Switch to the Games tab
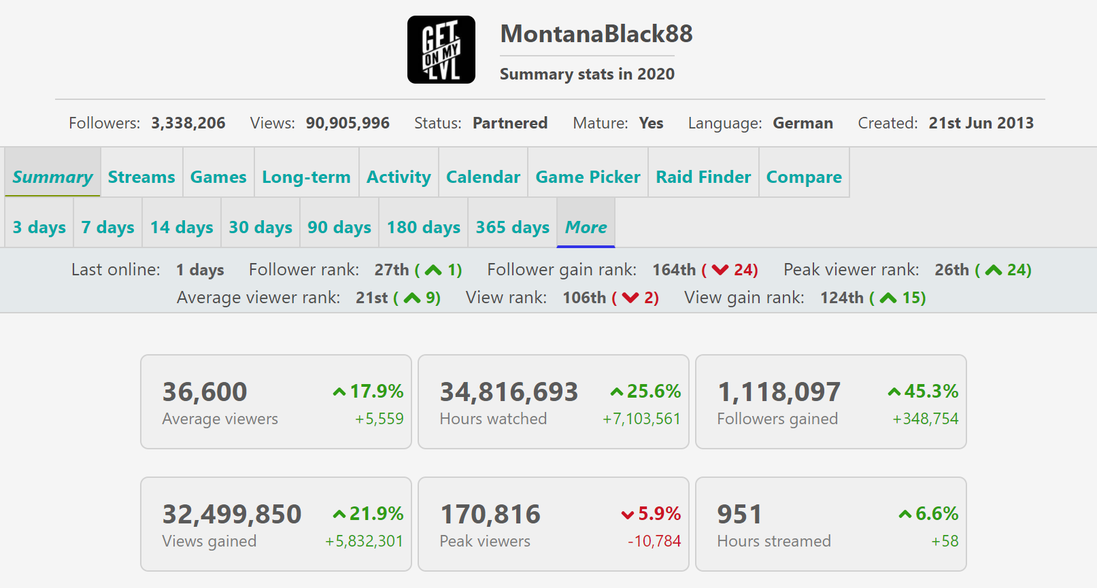This screenshot has width=1097, height=588. (218, 177)
